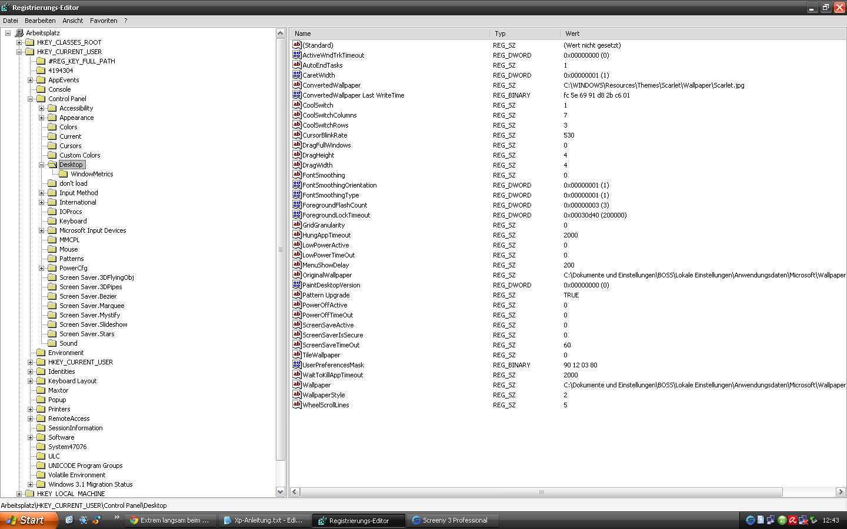Image resolution: width=847 pixels, height=529 pixels.
Task: Click the folder icon next to Sound
Action: click(52, 343)
